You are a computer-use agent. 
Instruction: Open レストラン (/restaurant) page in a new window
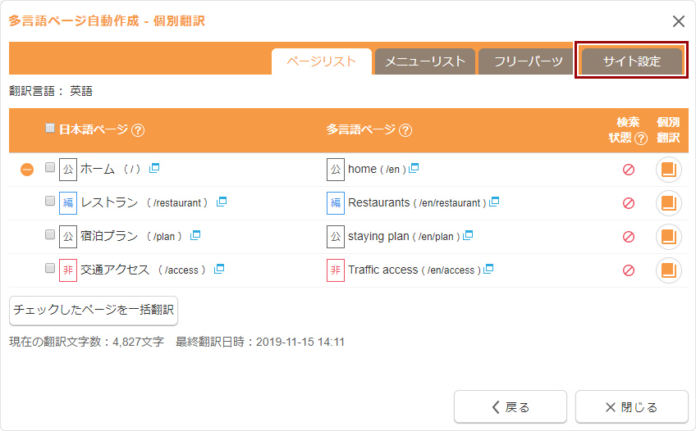click(x=221, y=202)
